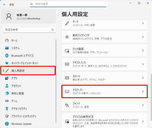Viewport: 152px width, 128px height.
Task: Click the テーマ pen icon
Action: [x=67, y=23]
